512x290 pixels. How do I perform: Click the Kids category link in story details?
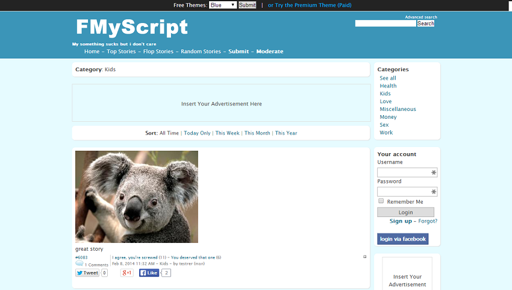(x=164, y=263)
